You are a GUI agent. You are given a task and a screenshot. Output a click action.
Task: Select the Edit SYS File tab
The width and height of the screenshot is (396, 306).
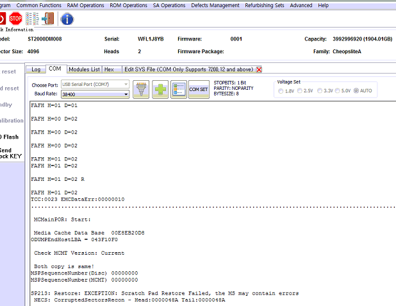click(189, 69)
